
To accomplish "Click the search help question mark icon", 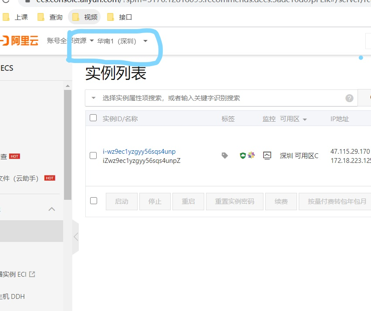I will coord(349,98).
